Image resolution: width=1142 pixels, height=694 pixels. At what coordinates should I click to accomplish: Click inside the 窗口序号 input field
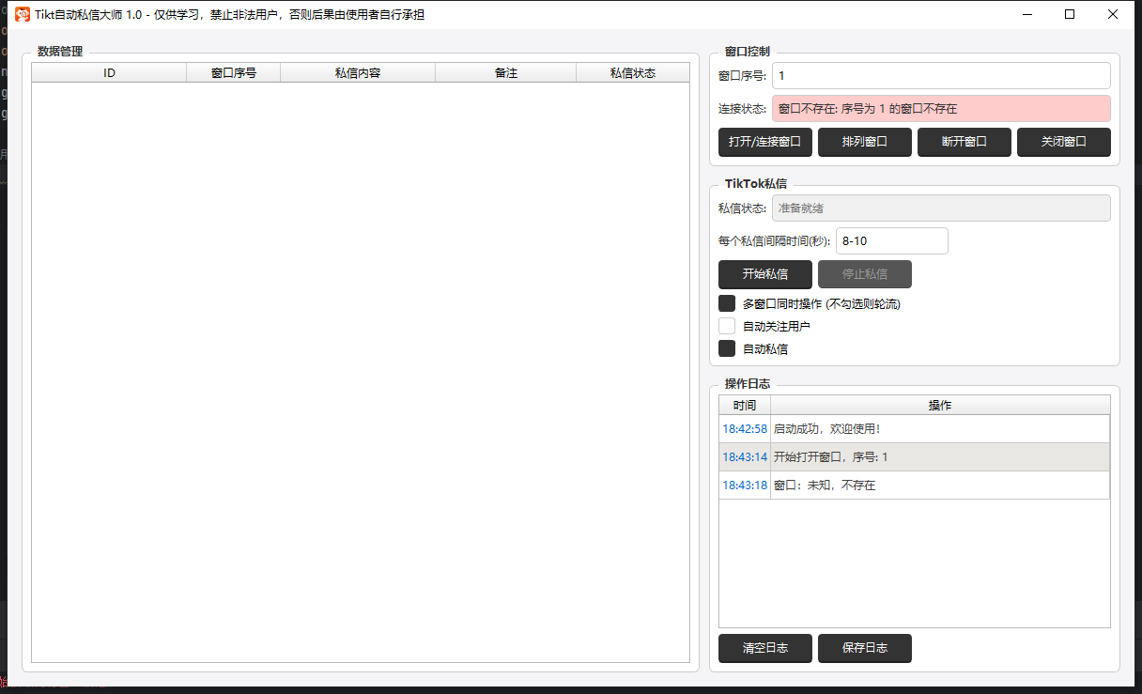939,75
